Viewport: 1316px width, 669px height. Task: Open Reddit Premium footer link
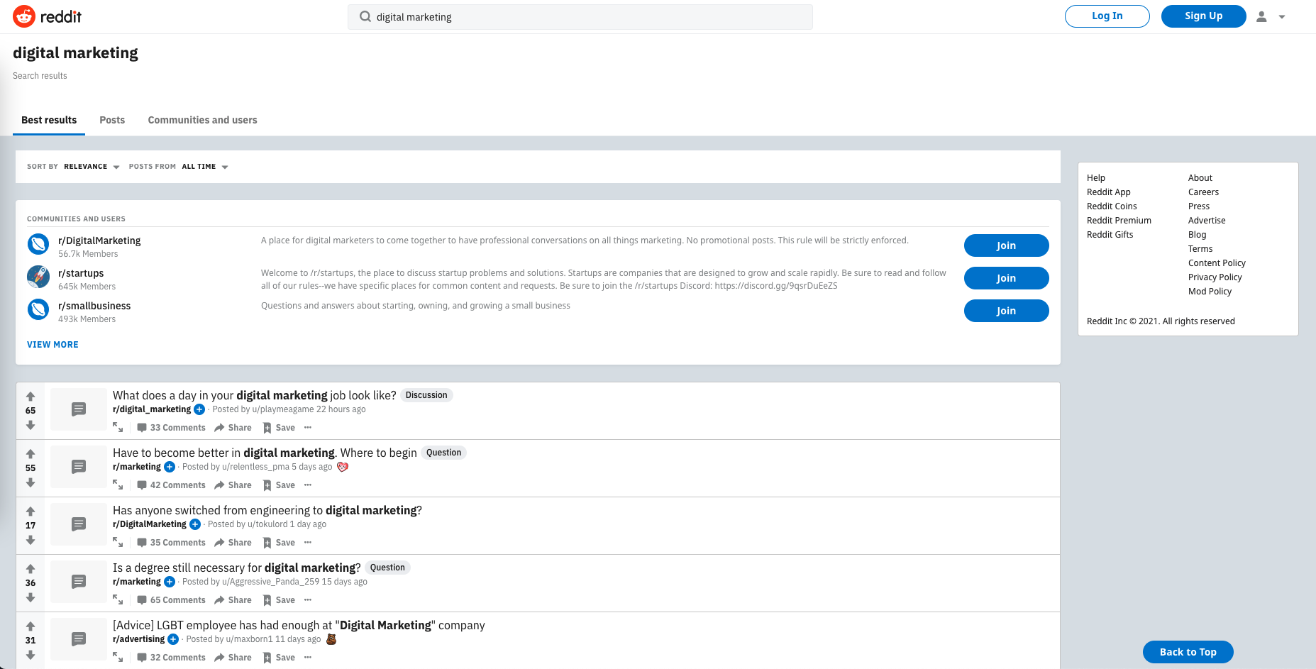tap(1119, 220)
